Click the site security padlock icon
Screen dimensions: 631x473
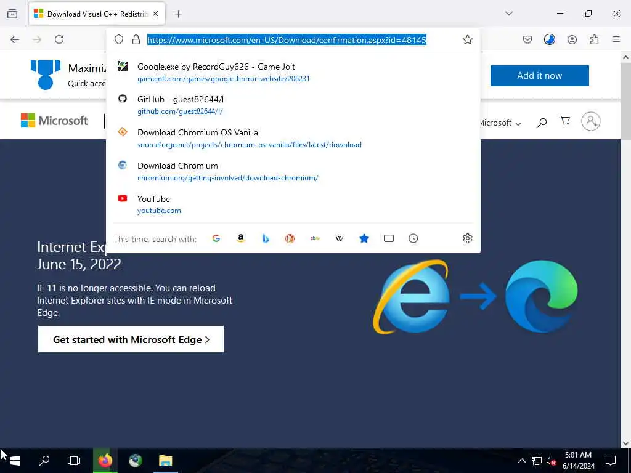click(136, 39)
